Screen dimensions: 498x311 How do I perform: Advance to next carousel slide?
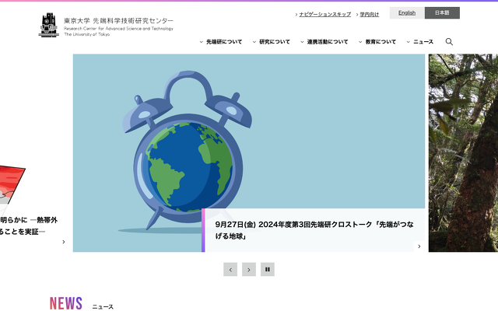[x=249, y=270]
